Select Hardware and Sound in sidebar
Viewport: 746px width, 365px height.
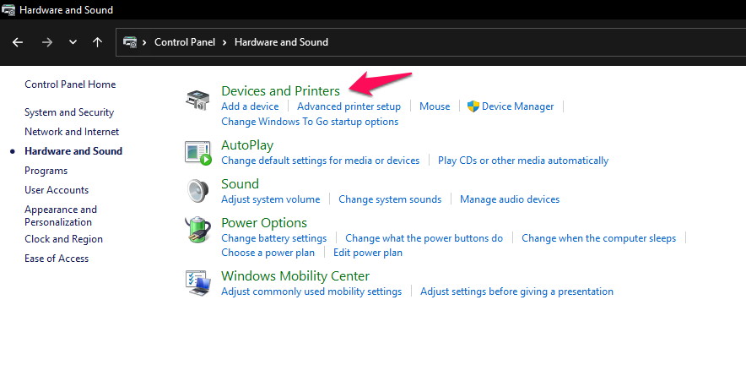[x=73, y=151]
